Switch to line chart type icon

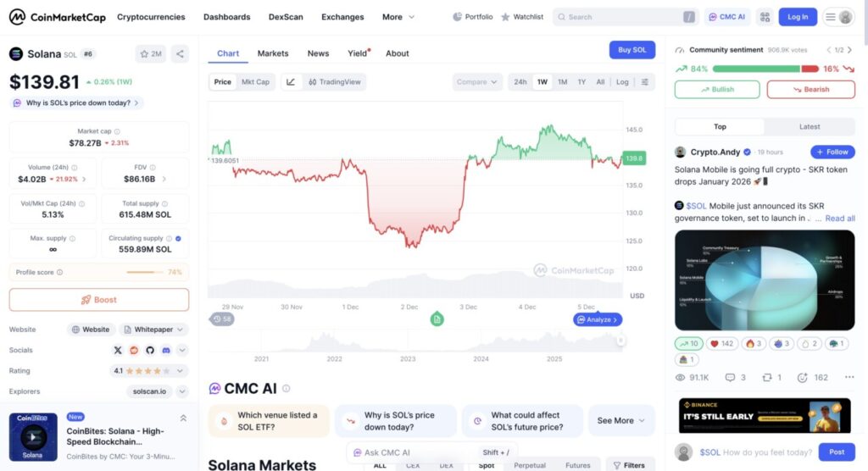[291, 82]
